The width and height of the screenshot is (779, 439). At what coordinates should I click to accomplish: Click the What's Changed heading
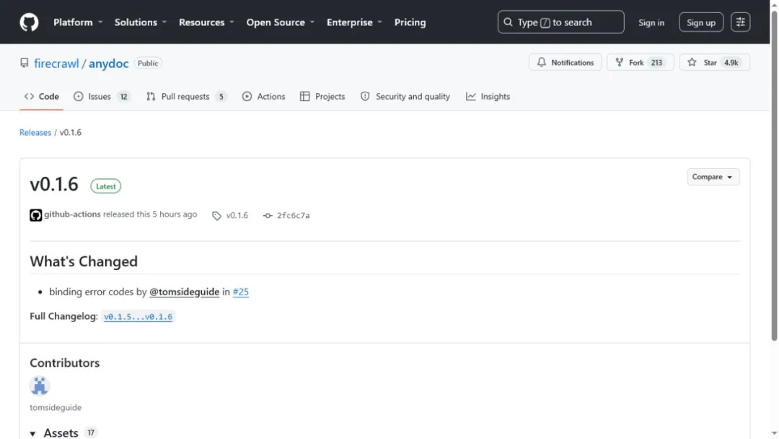(84, 261)
